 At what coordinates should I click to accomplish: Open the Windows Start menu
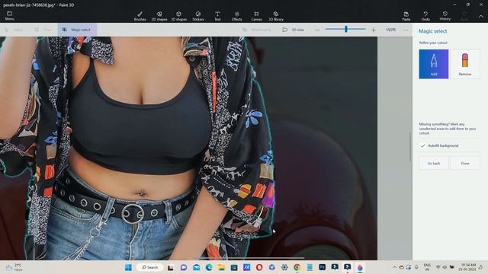click(x=128, y=267)
